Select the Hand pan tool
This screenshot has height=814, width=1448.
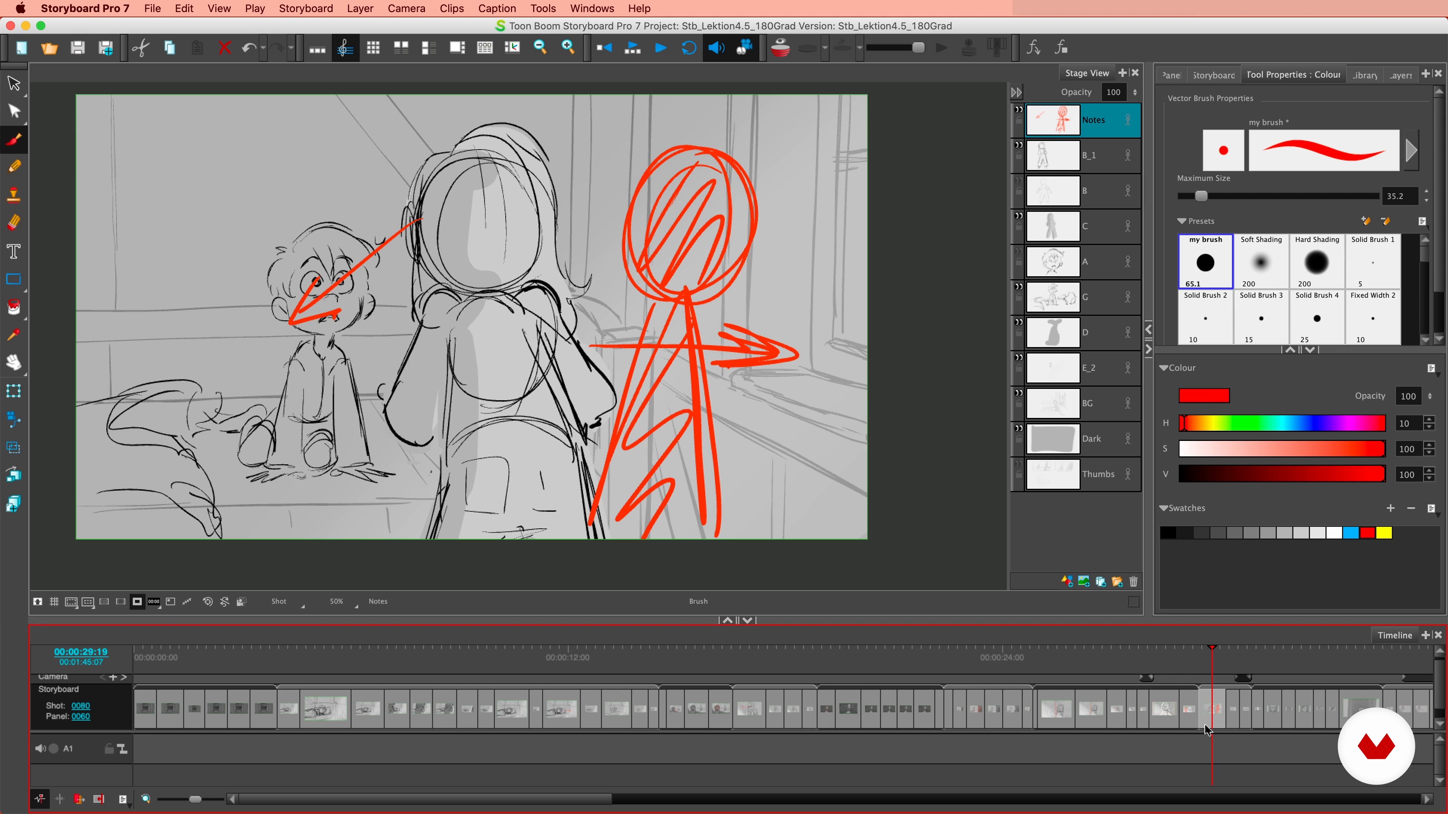click(14, 362)
